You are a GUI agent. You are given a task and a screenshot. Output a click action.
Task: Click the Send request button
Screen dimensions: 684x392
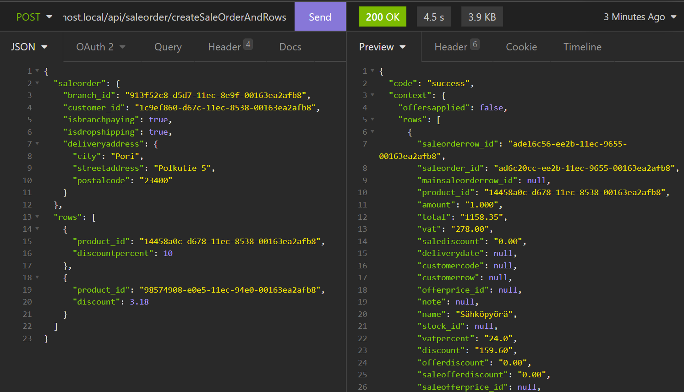(x=320, y=17)
